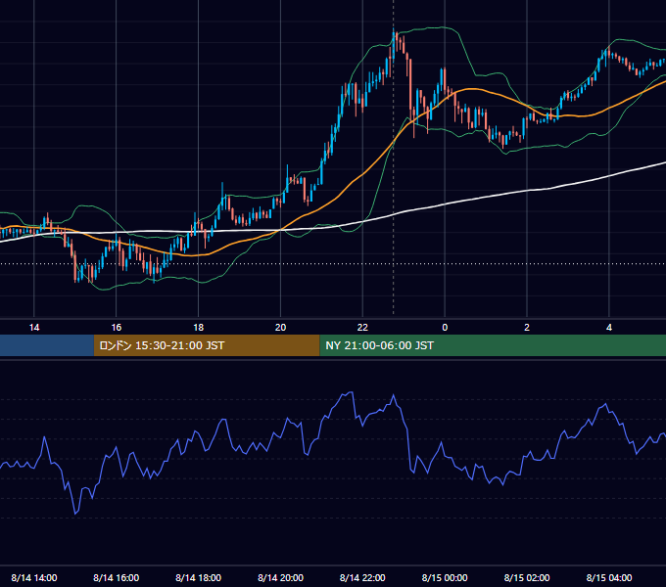Click the ロンドン 15:30-21:00 JST session bar
Viewport: 666px width, 587px height.
point(207,345)
